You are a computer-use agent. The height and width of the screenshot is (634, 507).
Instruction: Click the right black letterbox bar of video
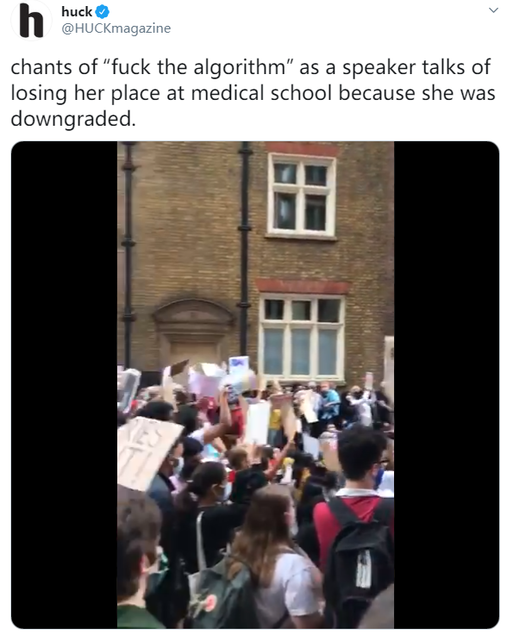[447, 384]
